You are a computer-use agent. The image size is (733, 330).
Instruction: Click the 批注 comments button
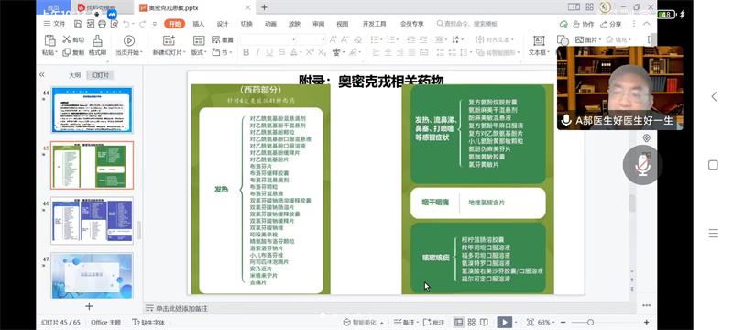click(433, 322)
